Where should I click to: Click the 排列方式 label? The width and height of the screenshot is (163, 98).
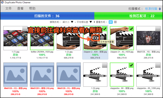tap(55, 22)
